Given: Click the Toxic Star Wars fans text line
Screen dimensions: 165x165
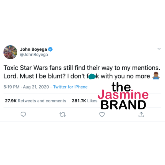Looking at the screenshot, I should pyautogui.click(x=82, y=68).
